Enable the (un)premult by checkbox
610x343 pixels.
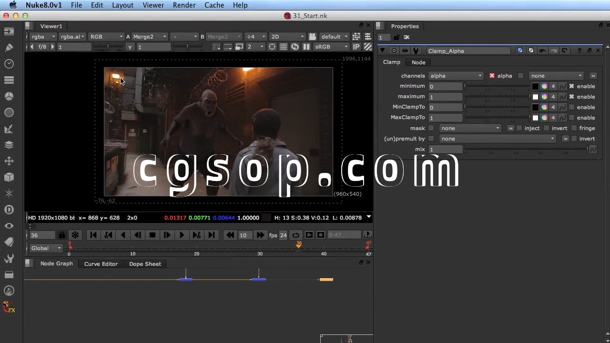click(x=431, y=139)
